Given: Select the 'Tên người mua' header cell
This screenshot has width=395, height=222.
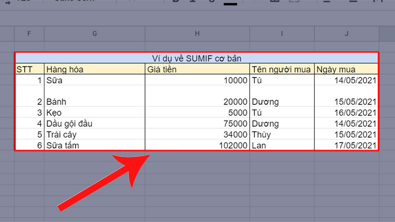Looking at the screenshot, I should point(281,69).
